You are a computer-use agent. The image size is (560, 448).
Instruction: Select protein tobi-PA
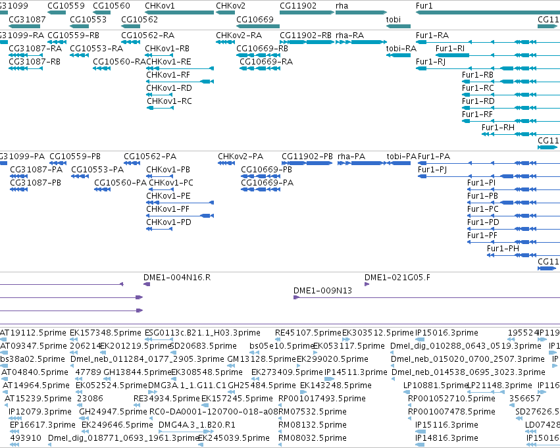tap(401, 157)
